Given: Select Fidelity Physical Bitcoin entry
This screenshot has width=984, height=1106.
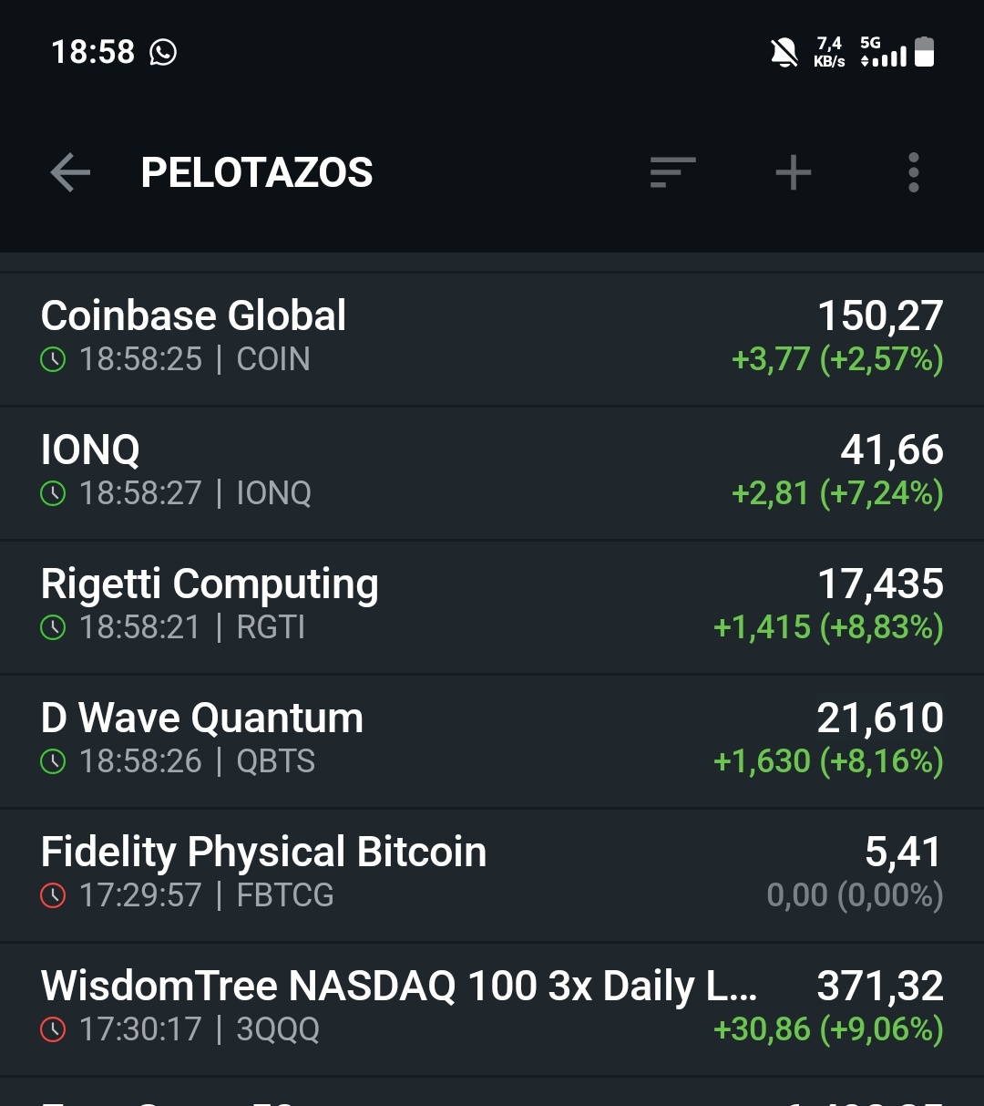Looking at the screenshot, I should tap(492, 875).
